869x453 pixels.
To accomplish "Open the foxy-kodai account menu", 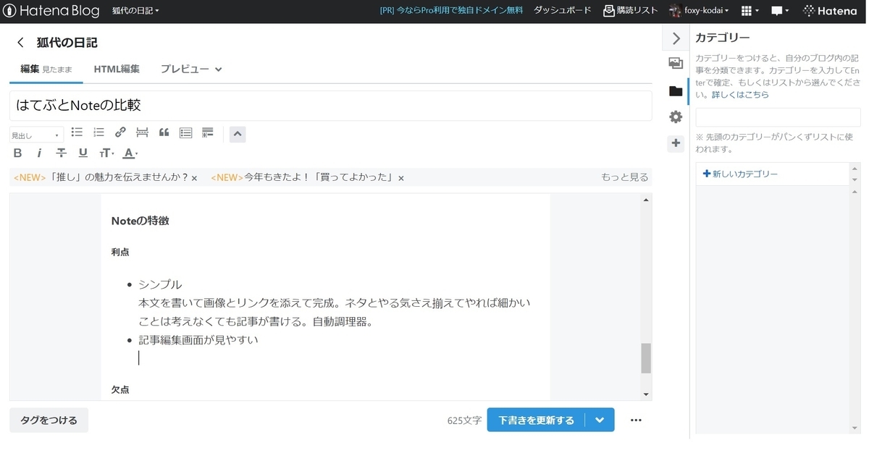I will [700, 11].
